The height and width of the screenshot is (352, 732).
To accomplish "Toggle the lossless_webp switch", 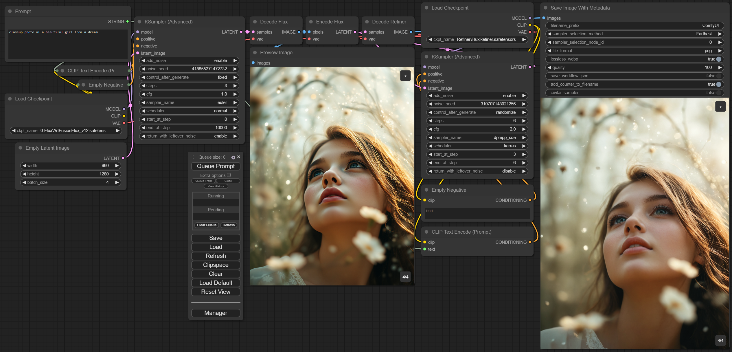I will coord(719,59).
